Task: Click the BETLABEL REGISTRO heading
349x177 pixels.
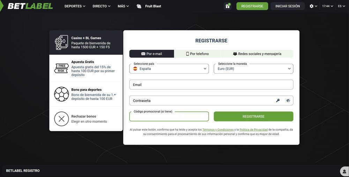Action: [23, 171]
